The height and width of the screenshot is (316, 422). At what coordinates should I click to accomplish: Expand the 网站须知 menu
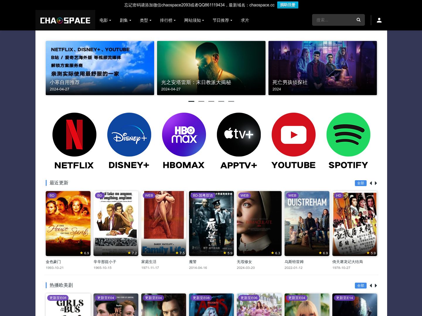pos(194,20)
